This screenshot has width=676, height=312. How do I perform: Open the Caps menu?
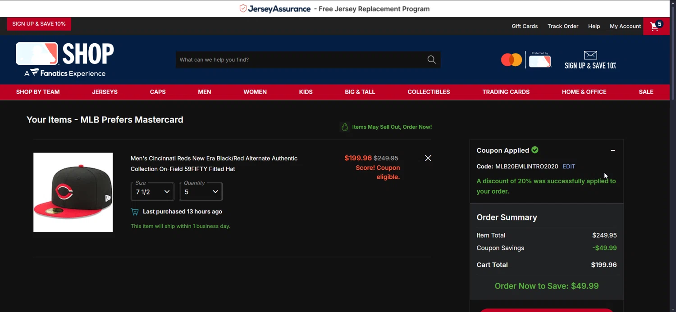coord(158,92)
